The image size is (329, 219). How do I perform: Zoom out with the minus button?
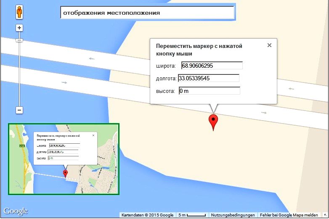point(19,110)
